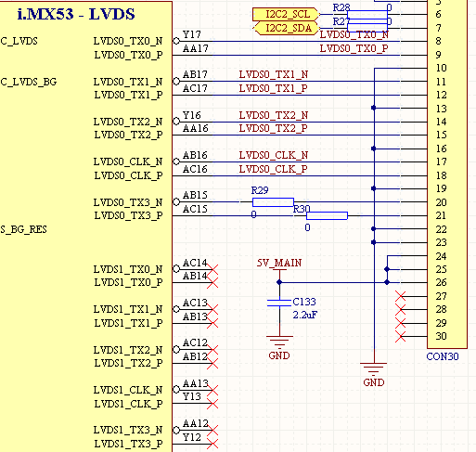Click ball number Y12
Screen dimensions: 476x452
(192, 437)
